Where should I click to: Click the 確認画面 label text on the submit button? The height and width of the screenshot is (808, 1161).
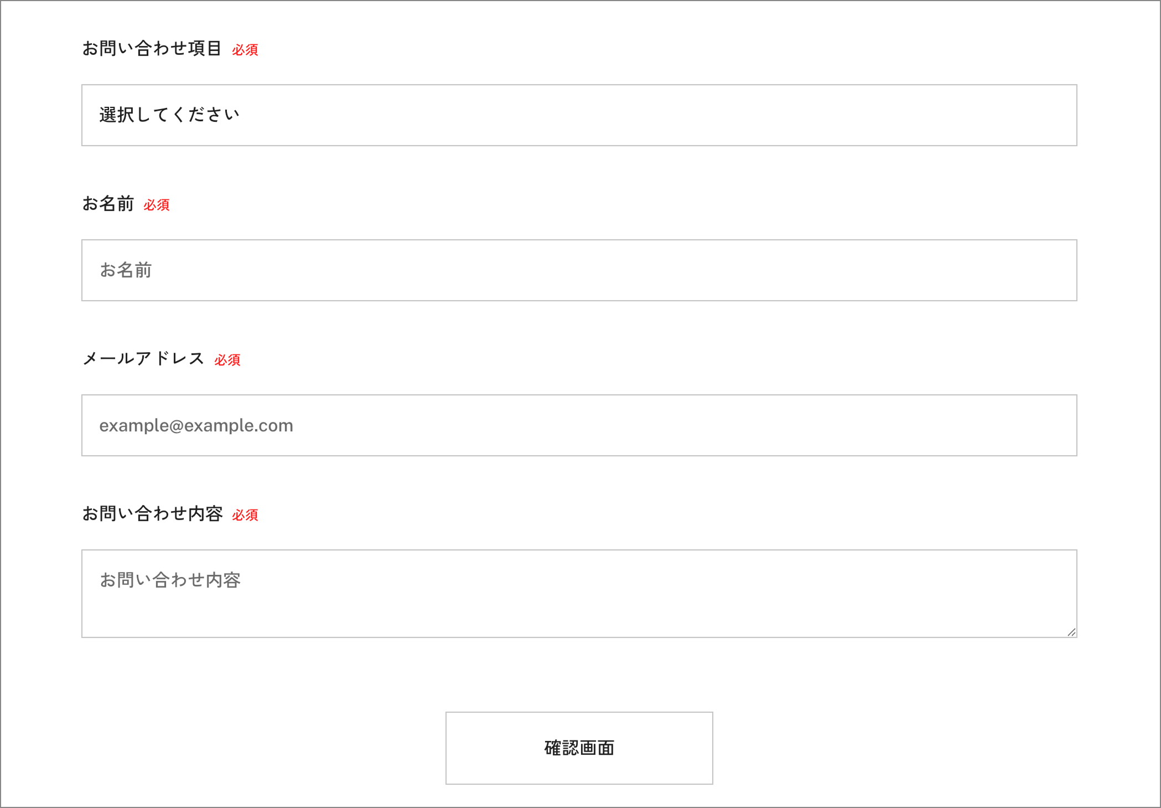coord(579,748)
